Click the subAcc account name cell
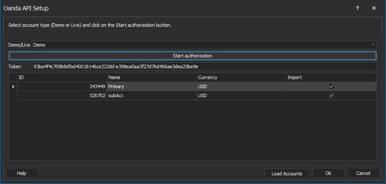Screen dimensions: 386x184 [152, 95]
